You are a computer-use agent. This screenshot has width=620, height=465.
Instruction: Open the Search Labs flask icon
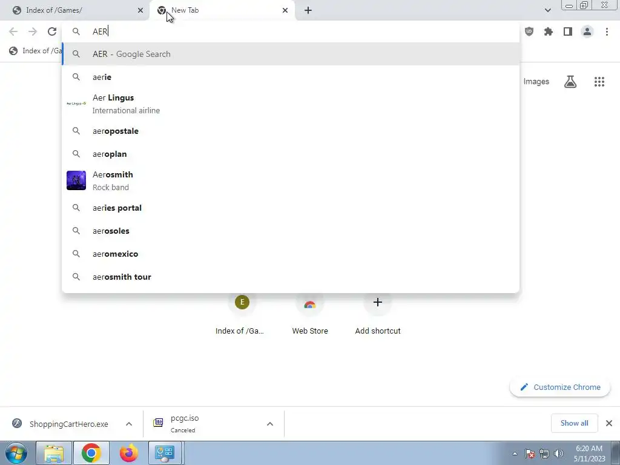click(x=570, y=82)
